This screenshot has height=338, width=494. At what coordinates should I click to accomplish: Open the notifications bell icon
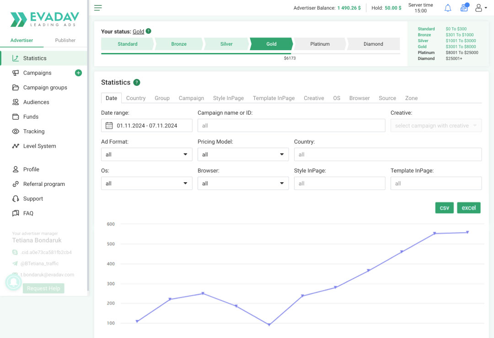pyautogui.click(x=447, y=8)
